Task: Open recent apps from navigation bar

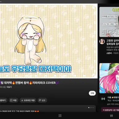Action: click(x=112, y=116)
